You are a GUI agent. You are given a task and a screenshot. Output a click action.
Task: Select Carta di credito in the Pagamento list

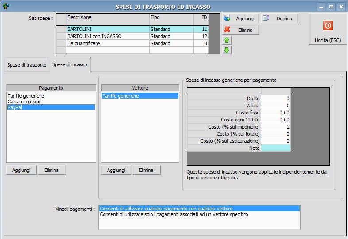tap(51, 102)
